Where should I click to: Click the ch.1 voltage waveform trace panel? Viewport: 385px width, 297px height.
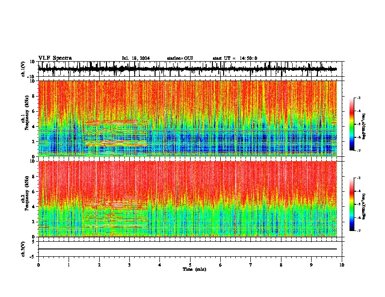click(191, 69)
